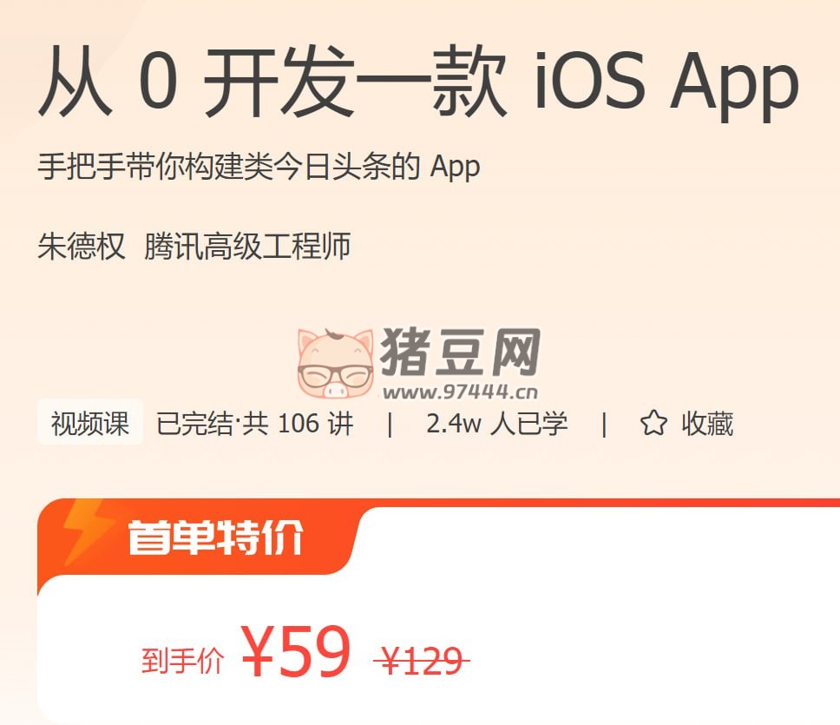Open the 首单特价 promotion tab
Image resolution: width=840 pixels, height=725 pixels.
point(215,537)
